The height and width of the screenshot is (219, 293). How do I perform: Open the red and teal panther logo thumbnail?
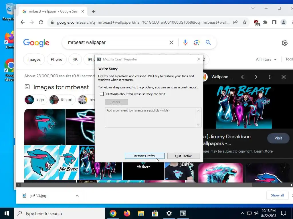coord(45,127)
